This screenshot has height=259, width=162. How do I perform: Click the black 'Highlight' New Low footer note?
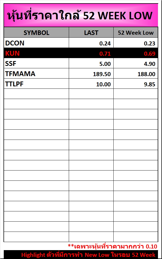tap(89, 254)
